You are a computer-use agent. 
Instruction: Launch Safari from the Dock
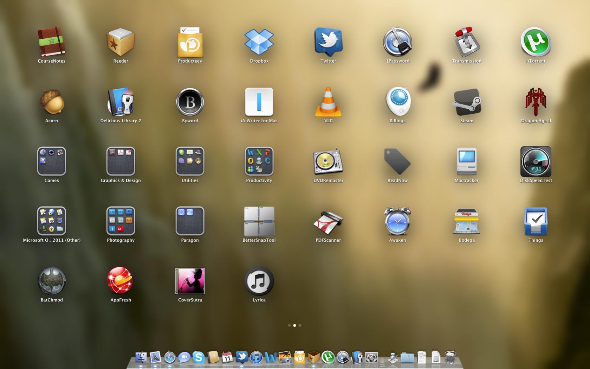[170, 357]
